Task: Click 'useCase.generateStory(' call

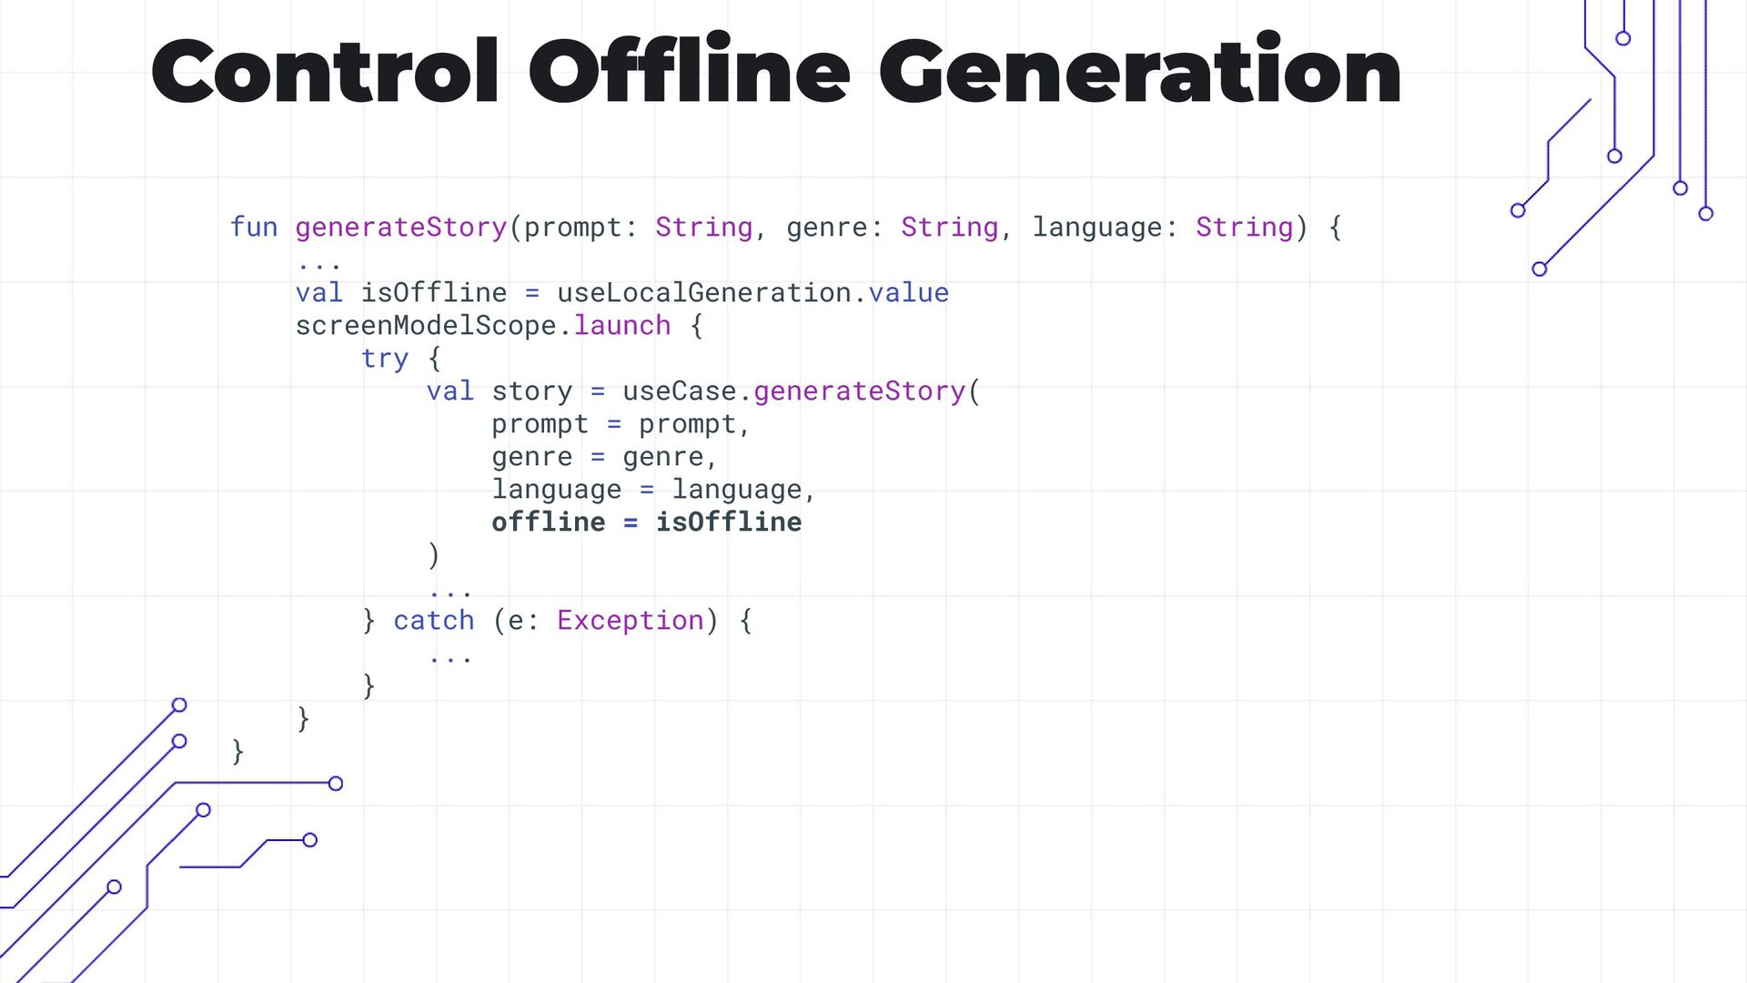Action: tap(801, 391)
